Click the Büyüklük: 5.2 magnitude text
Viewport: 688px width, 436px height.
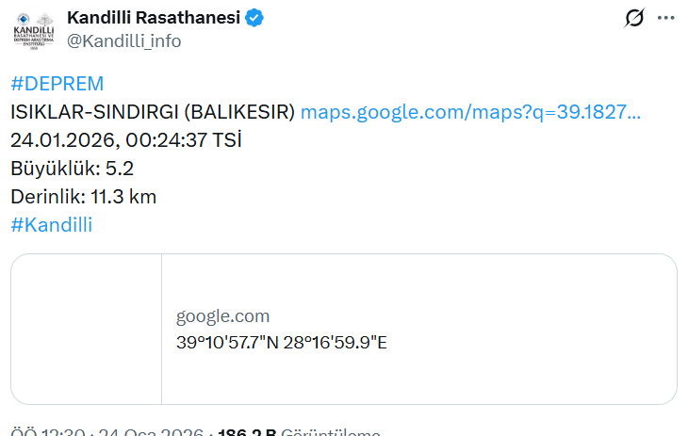[x=72, y=169]
